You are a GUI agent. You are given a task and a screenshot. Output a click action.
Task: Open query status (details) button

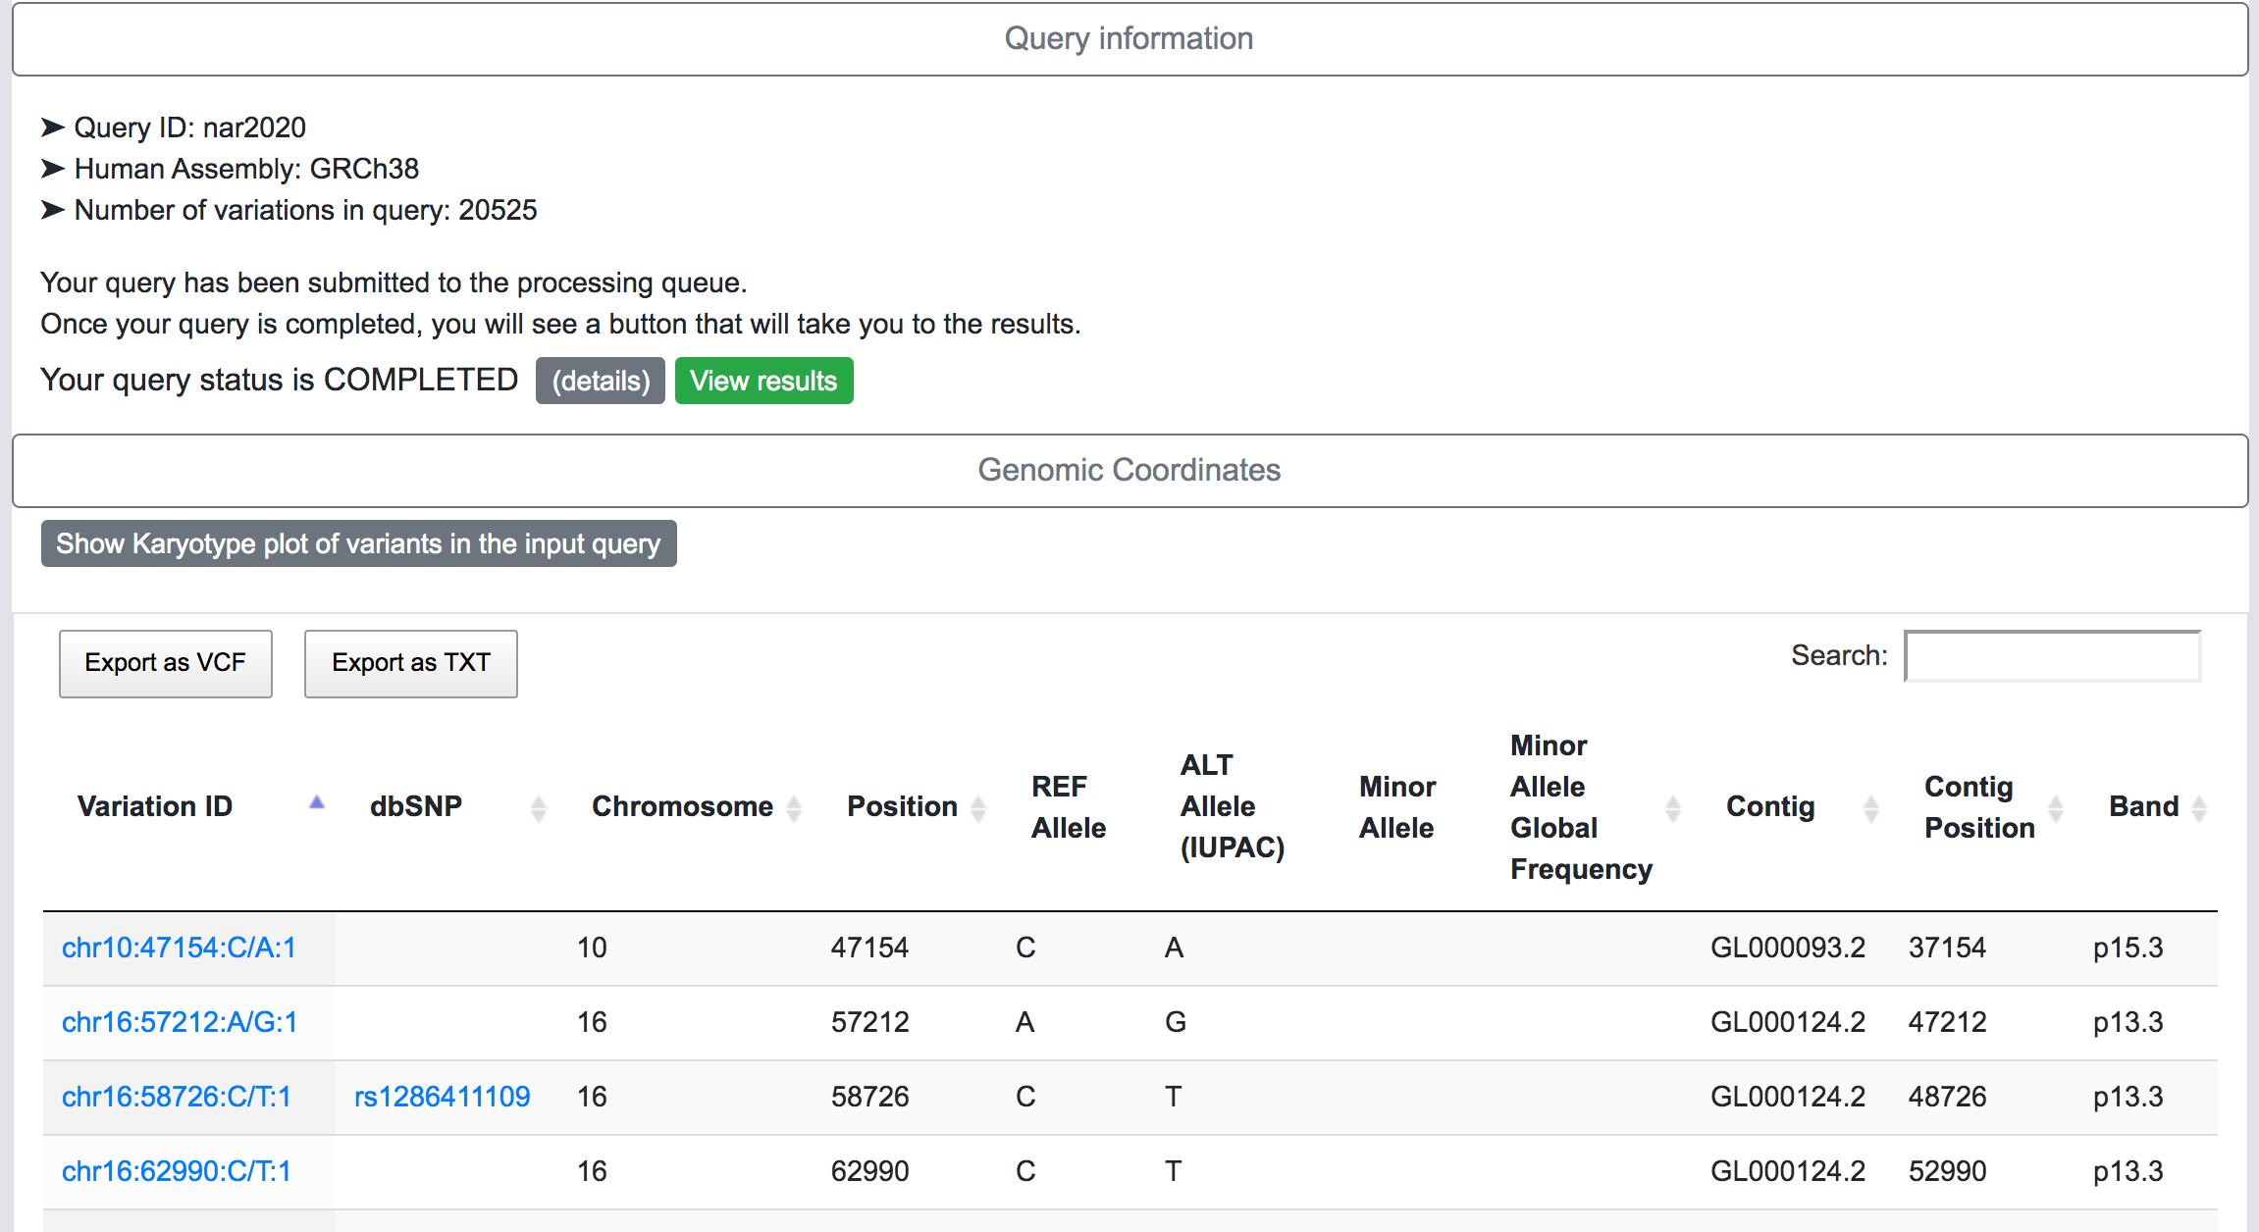point(601,381)
